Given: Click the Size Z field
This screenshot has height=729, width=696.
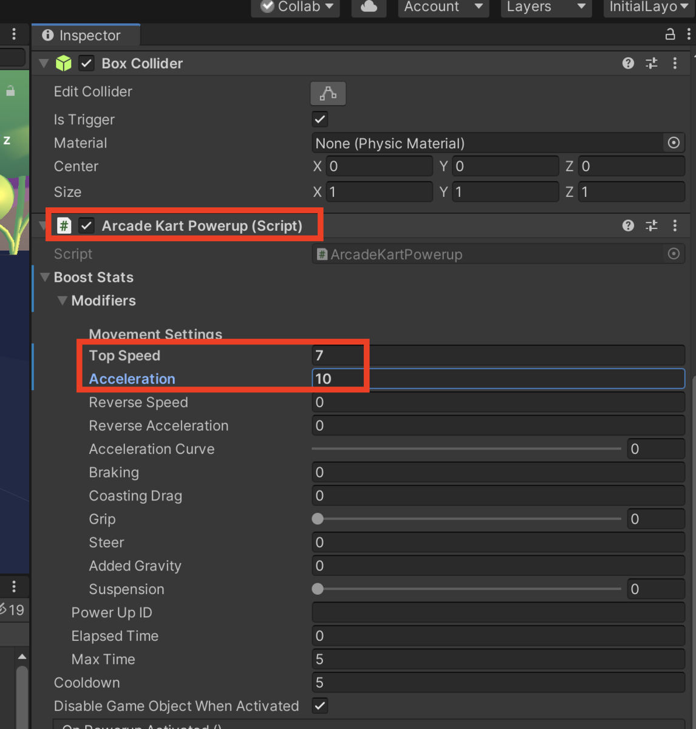Looking at the screenshot, I should coord(632,192).
